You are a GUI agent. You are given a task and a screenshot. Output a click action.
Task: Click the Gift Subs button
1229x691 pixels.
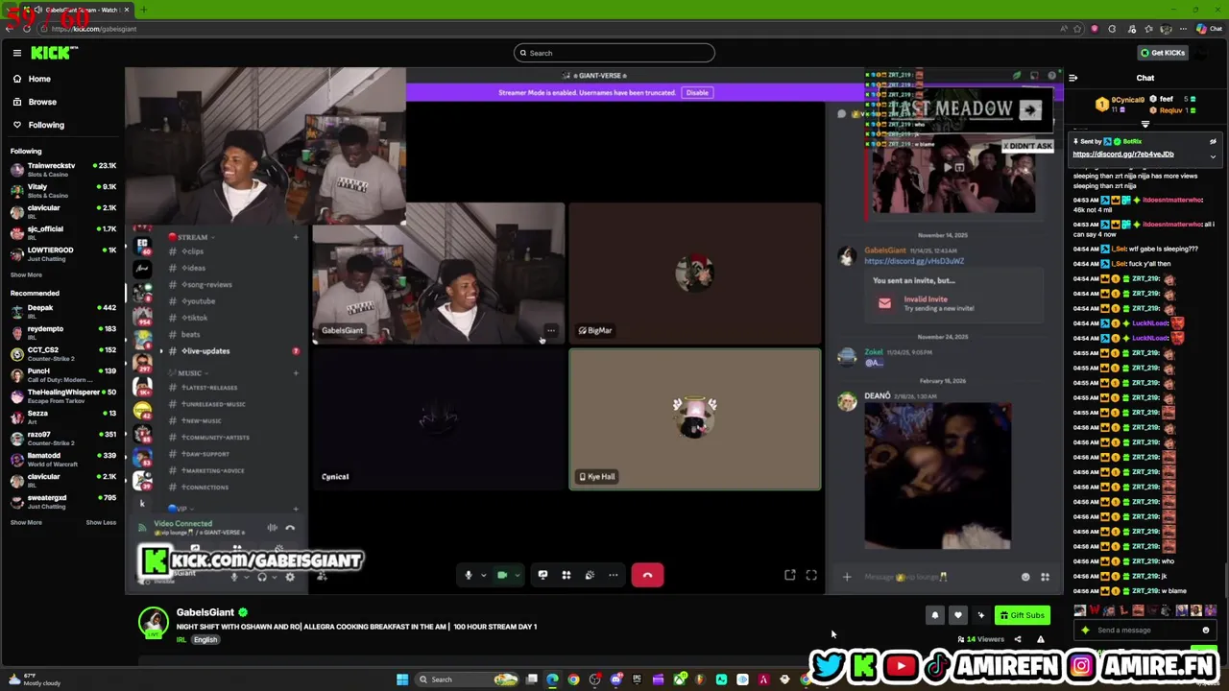(x=1022, y=615)
